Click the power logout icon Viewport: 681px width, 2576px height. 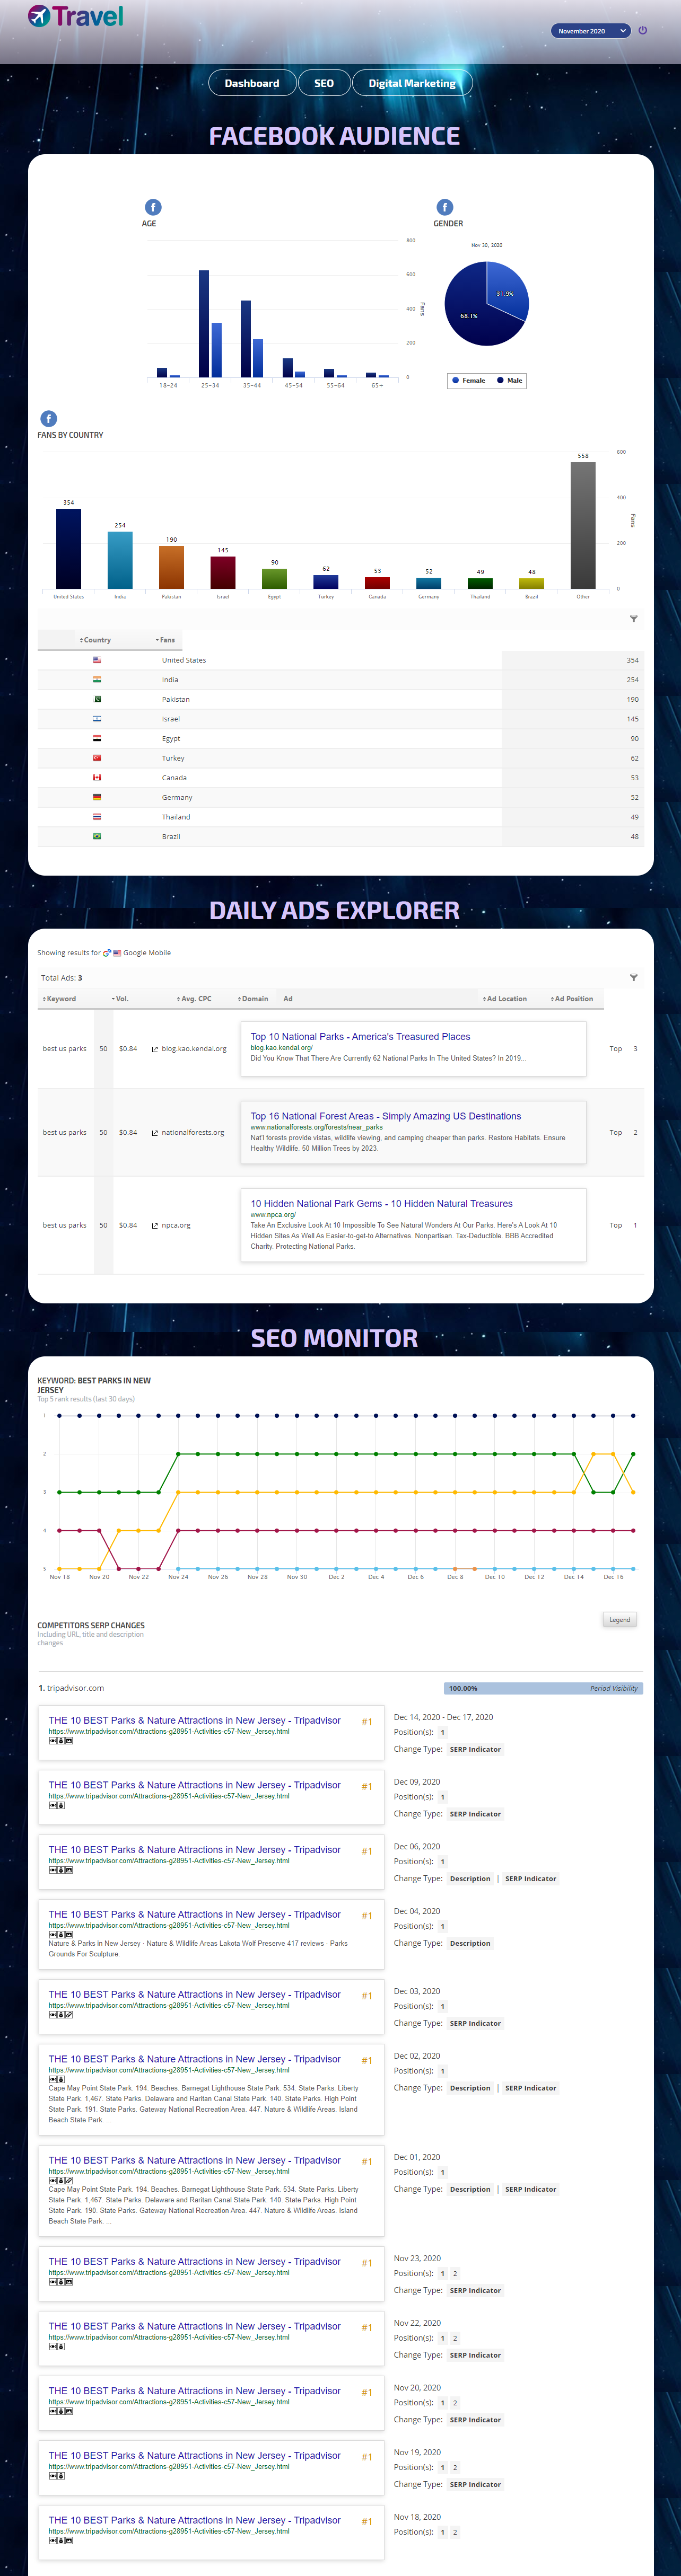pyautogui.click(x=642, y=30)
